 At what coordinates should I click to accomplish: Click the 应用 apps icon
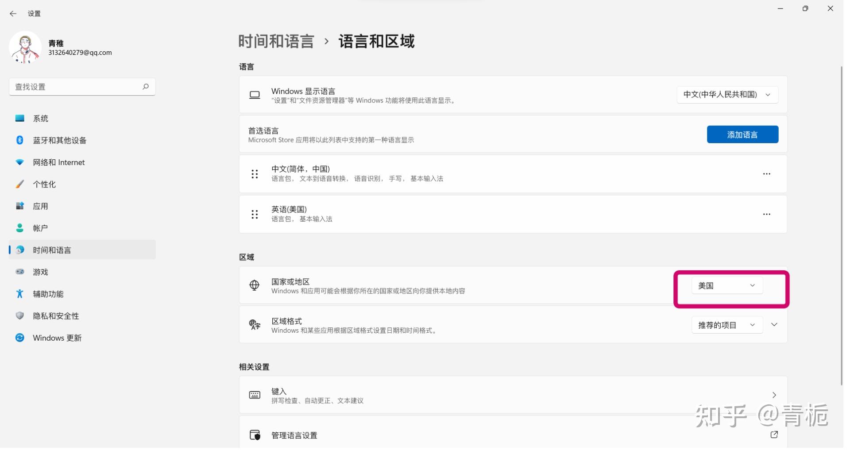[x=20, y=207]
